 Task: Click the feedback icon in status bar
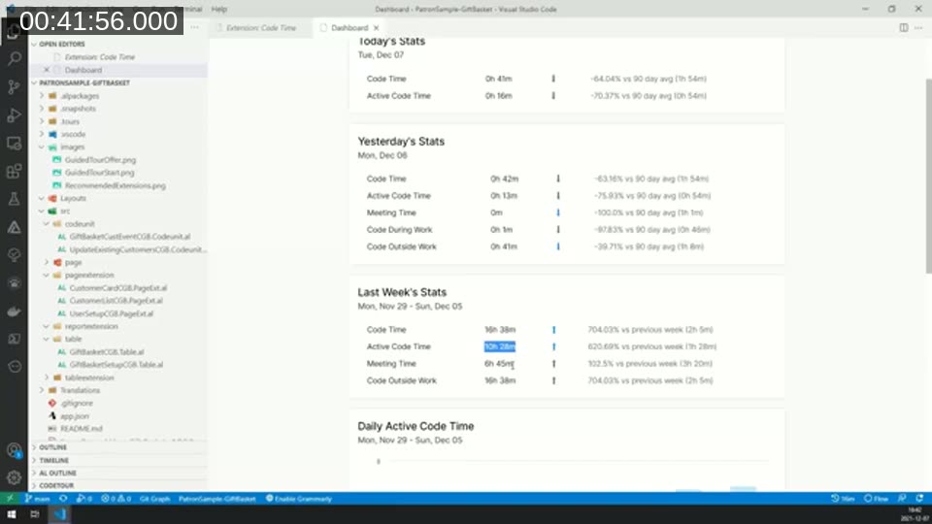coord(902,499)
